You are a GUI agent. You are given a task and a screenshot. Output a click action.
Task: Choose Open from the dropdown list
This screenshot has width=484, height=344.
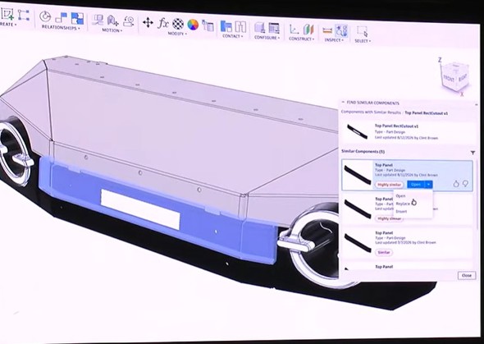pos(400,195)
